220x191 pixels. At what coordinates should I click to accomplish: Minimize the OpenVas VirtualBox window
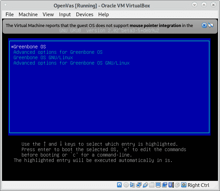point(194,5)
